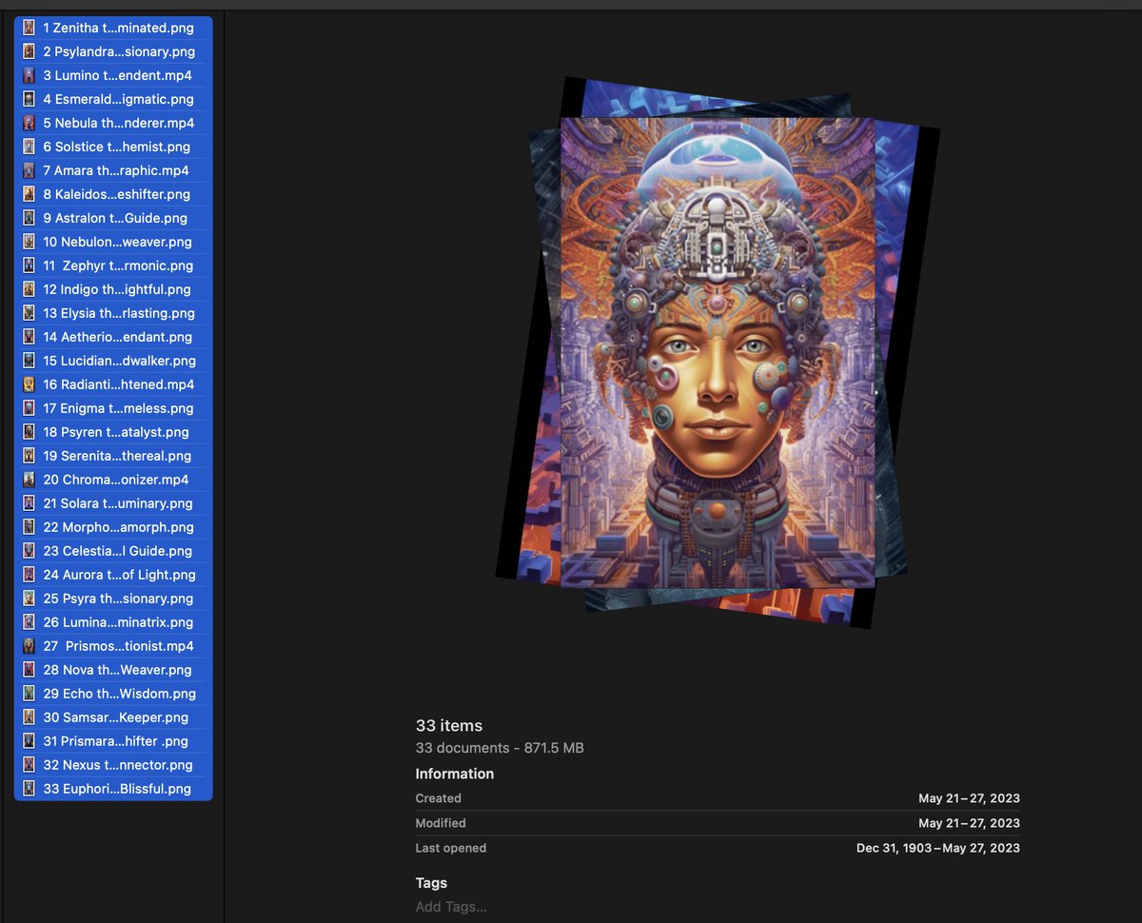Click the thumbnail icon beside 1 Zenitha png
1142x923 pixels.
[x=29, y=28]
